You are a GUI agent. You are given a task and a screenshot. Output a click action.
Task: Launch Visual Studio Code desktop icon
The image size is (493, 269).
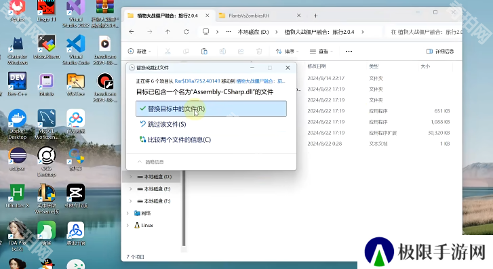(x=76, y=49)
